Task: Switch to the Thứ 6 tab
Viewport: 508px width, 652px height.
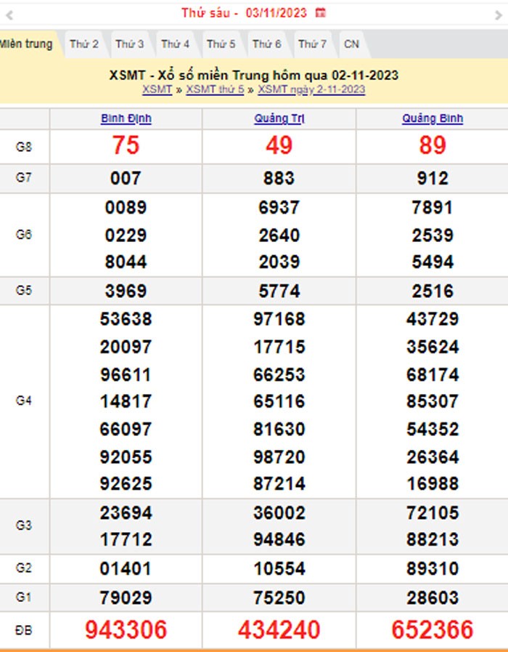Action: [267, 44]
